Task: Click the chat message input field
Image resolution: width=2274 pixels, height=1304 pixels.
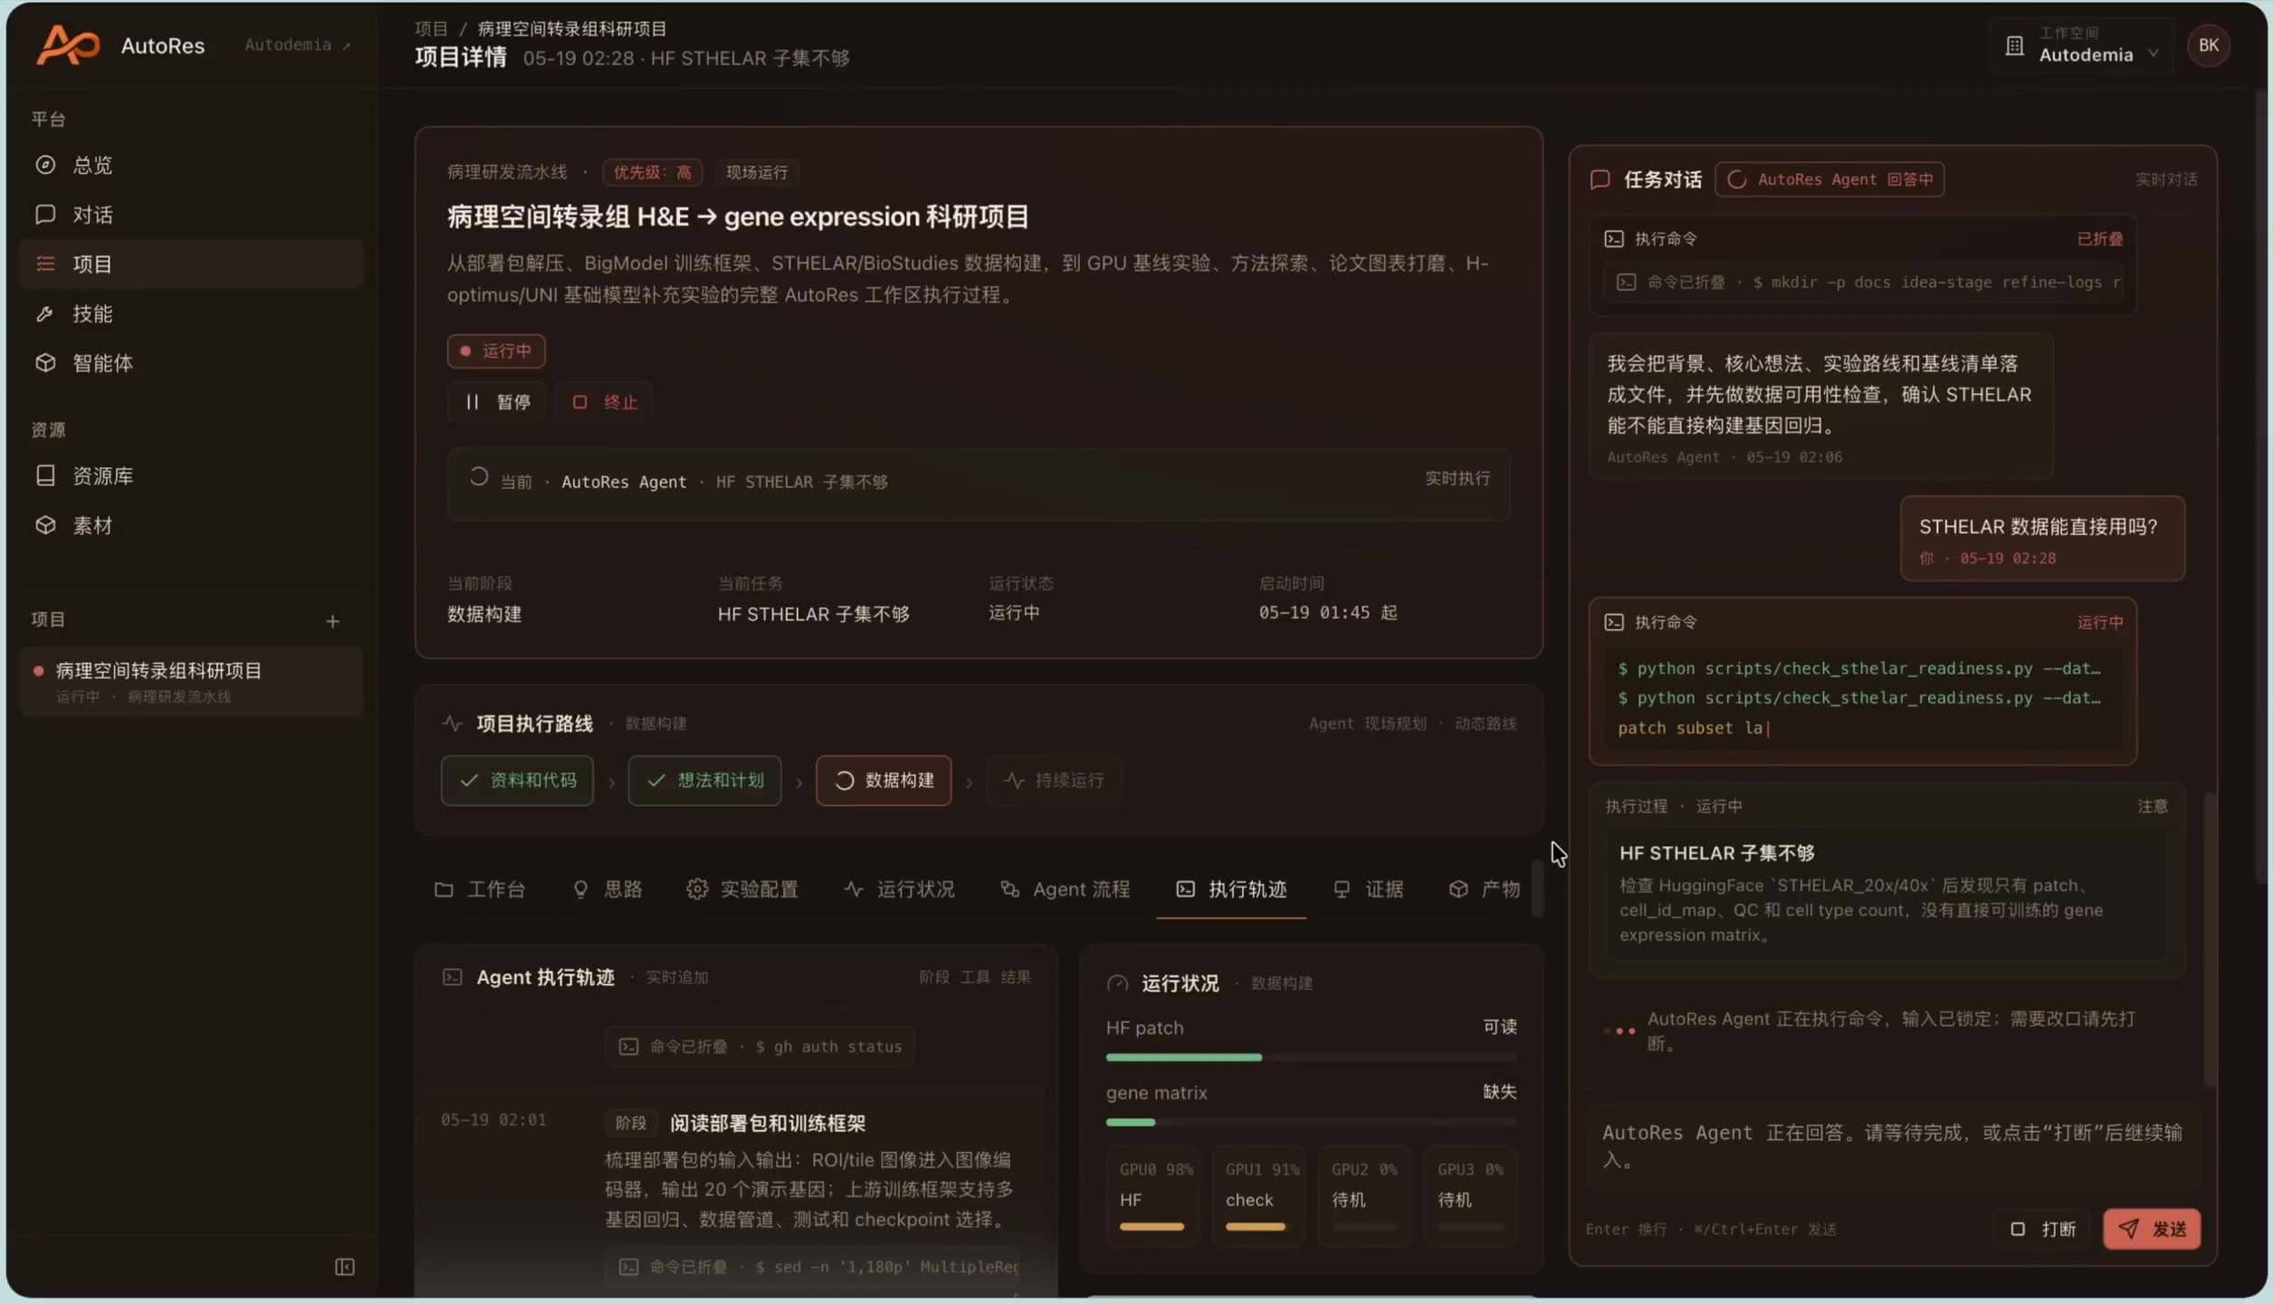Action: [1892, 1148]
